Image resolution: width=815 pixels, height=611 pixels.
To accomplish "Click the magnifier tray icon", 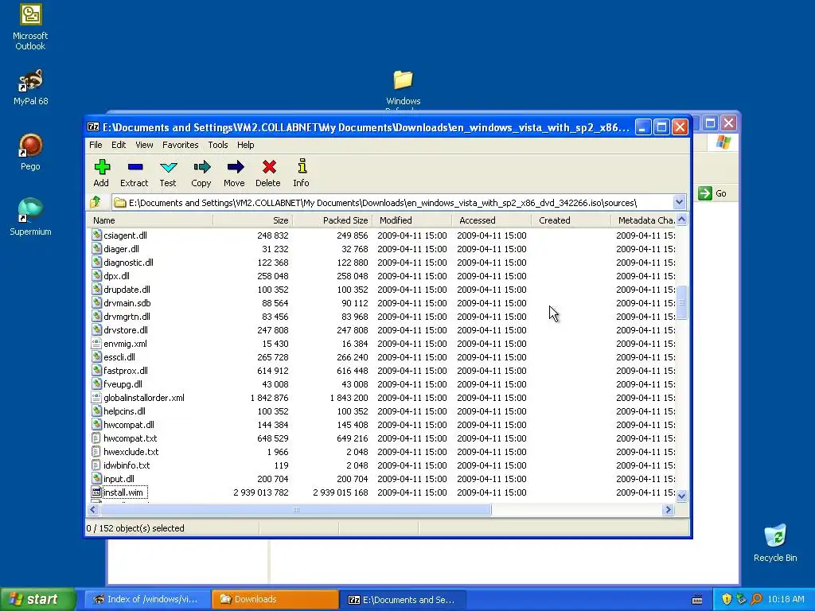I will click(x=756, y=599).
